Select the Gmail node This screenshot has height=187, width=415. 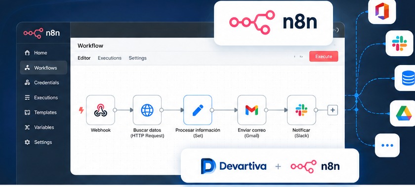(251, 110)
